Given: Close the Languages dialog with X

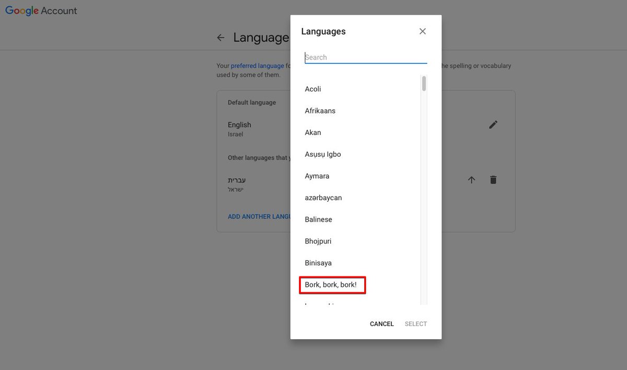Looking at the screenshot, I should 423,31.
